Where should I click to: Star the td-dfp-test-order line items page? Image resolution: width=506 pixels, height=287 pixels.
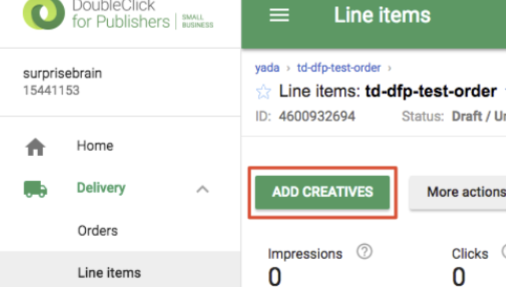[x=263, y=92]
